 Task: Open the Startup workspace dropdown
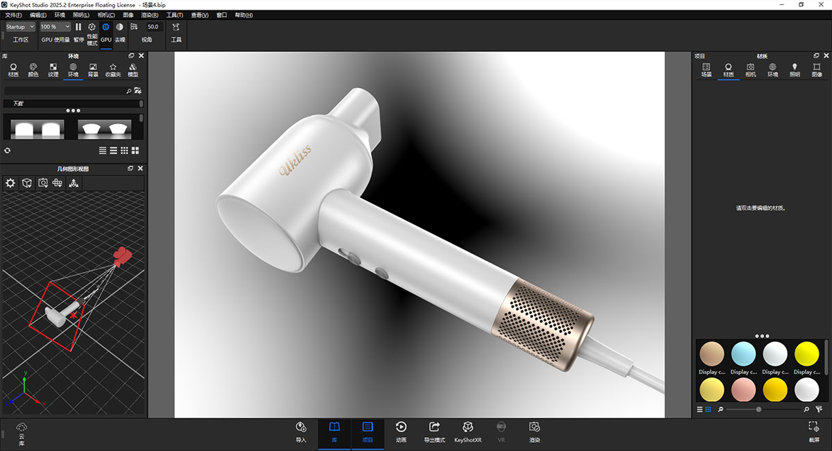(x=20, y=27)
